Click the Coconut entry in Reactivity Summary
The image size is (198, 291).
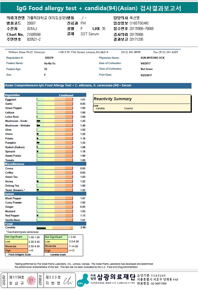tap(128, 108)
